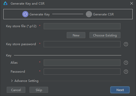The width and height of the screenshot is (136, 96).
Task: Click the DevEco Studio logo icon
Action: [5, 4]
